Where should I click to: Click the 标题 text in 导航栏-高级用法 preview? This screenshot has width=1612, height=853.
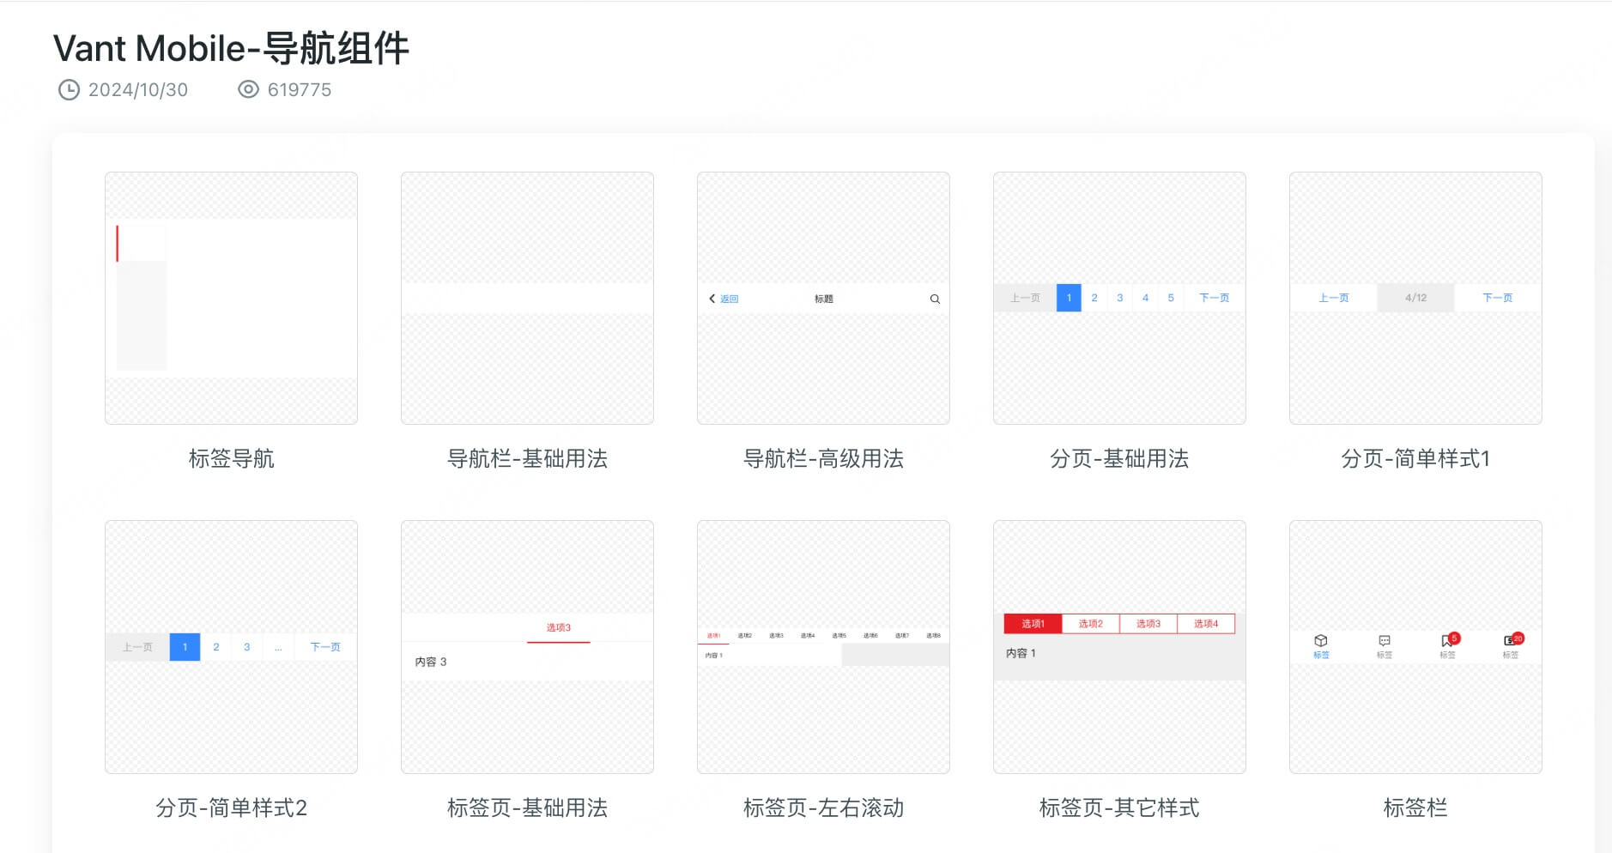click(x=824, y=299)
